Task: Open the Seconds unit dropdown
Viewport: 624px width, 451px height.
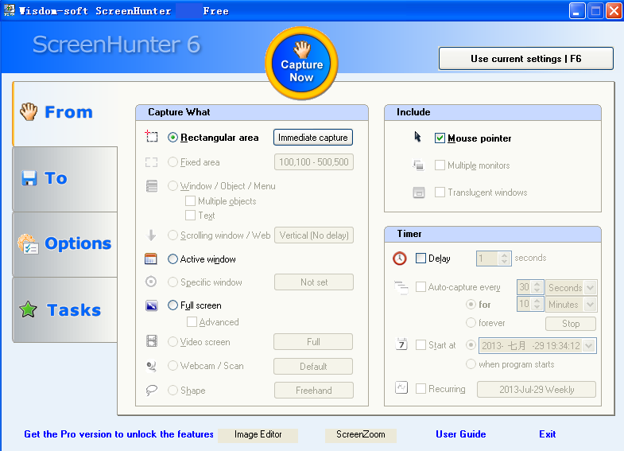Action: (x=591, y=288)
